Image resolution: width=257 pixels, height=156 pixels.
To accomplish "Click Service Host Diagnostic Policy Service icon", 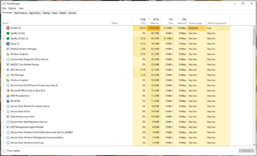I will 8,60.
